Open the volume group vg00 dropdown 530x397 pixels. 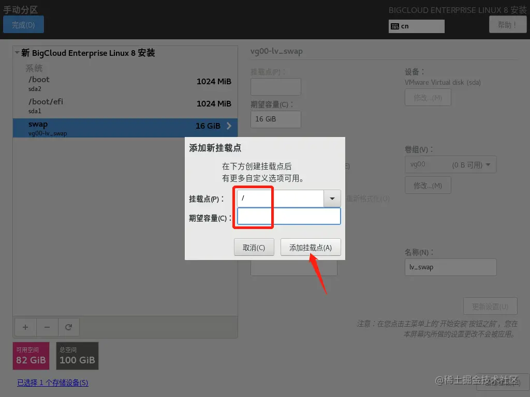coord(451,165)
